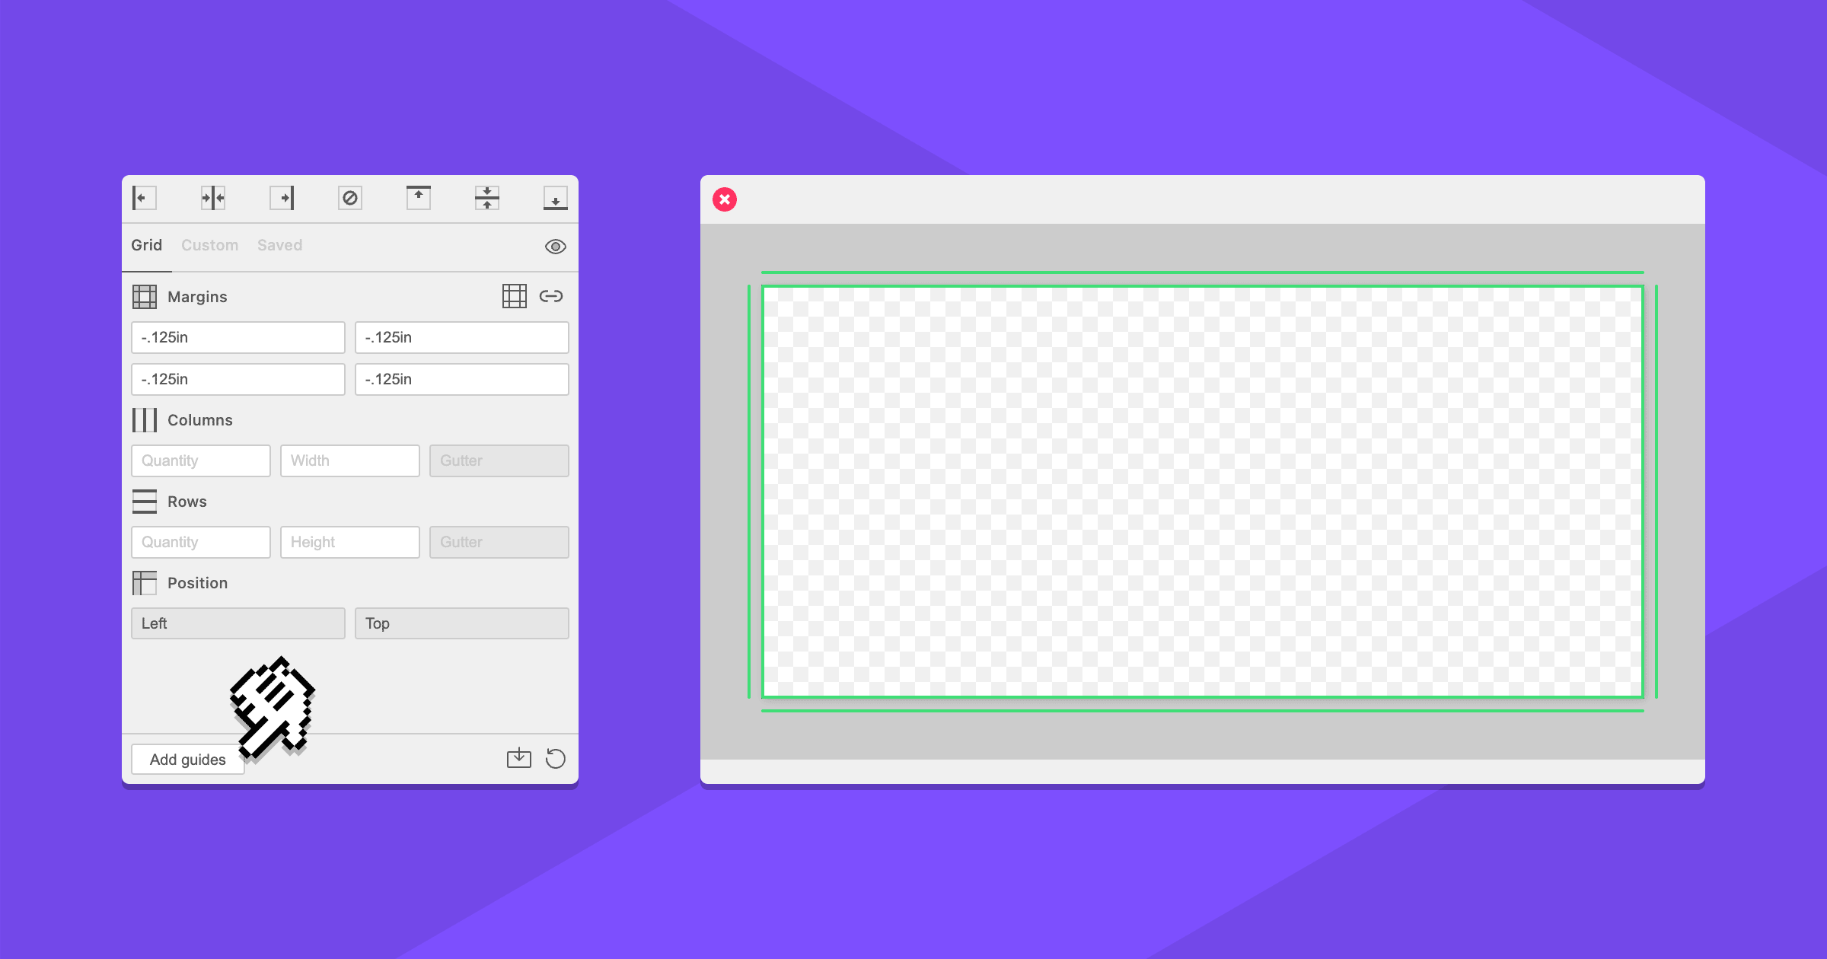Screen dimensions: 1827x959
Task: Click the Columns Quantity field
Action: pos(200,460)
